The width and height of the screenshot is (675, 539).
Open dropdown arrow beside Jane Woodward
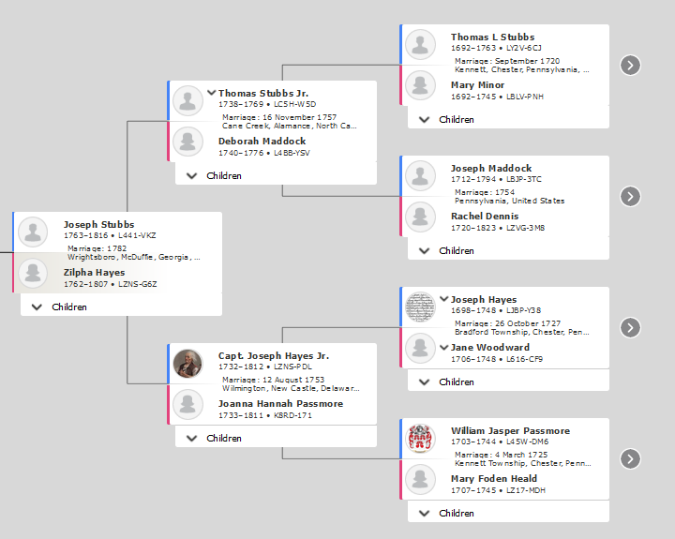click(443, 347)
